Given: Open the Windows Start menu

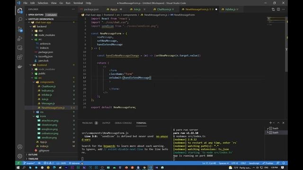Looking at the screenshot, I should pos(18,168).
